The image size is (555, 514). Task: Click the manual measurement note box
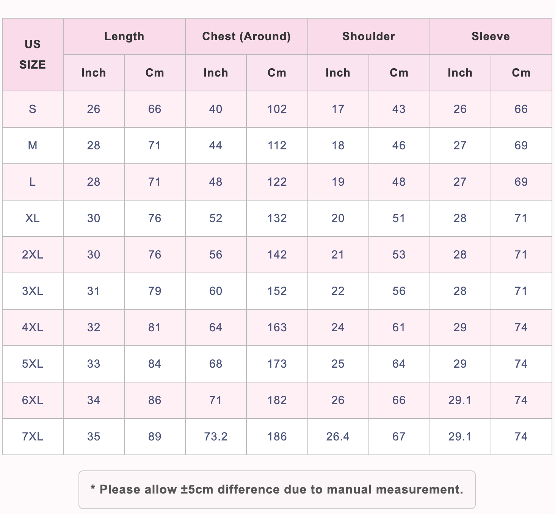coord(277,490)
